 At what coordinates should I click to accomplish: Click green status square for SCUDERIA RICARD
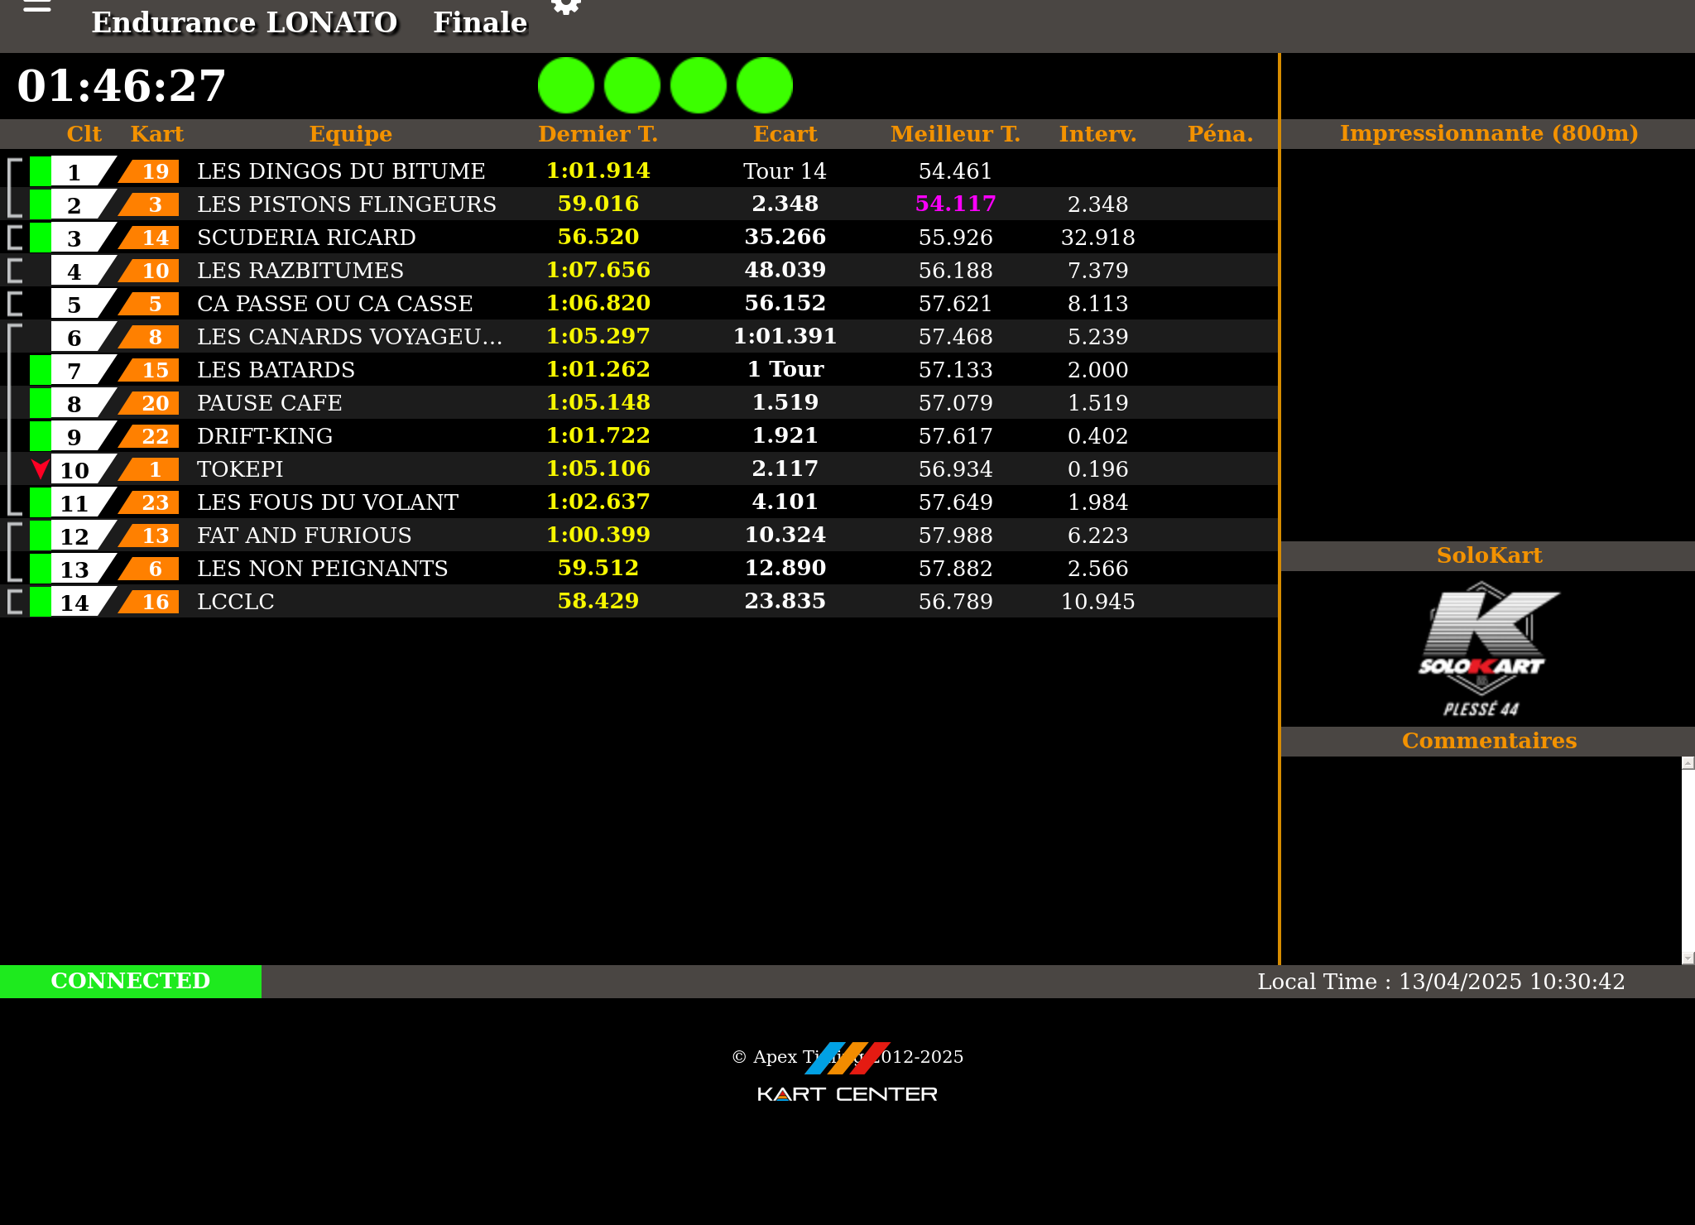(40, 238)
